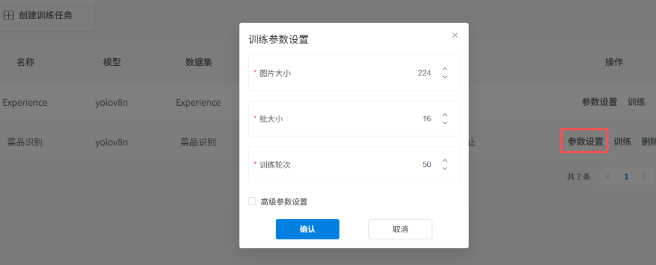Increase 图片大小 value with up arrow
Screen dimensions: 656x265
[x=444, y=69]
